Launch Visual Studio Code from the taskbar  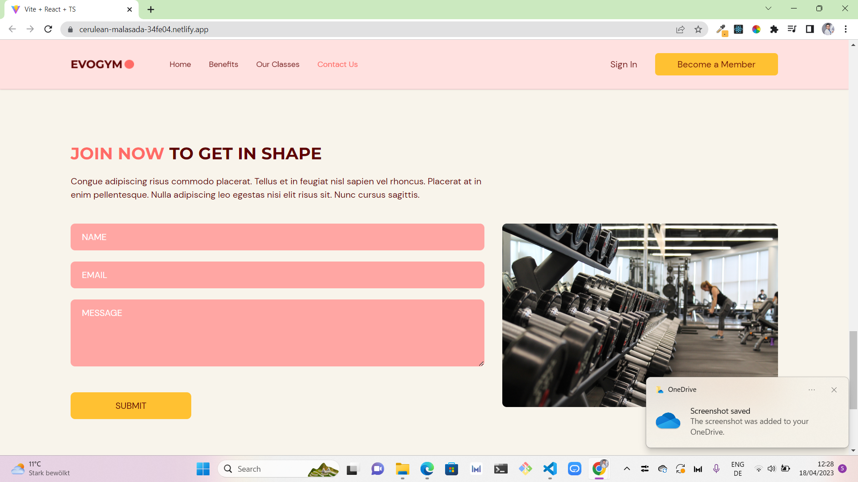[x=550, y=469]
